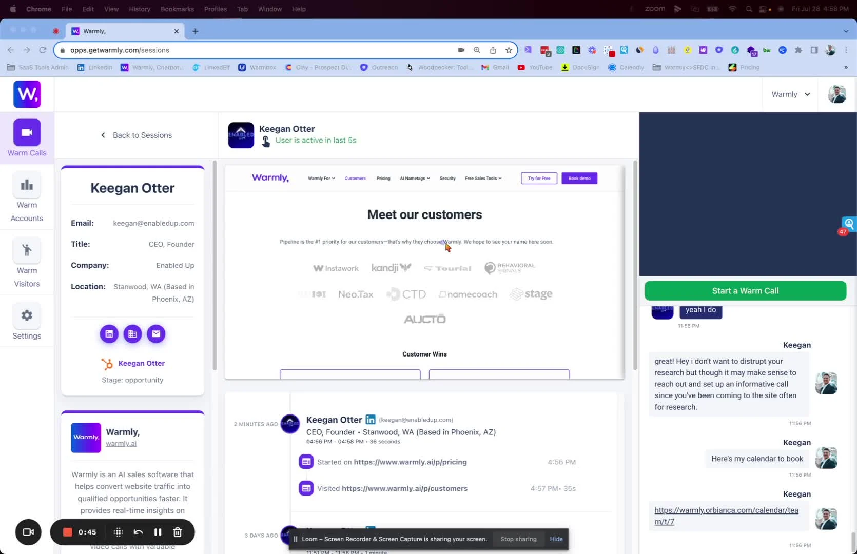Click the Warmly logo in top left
857x554 pixels.
click(x=27, y=94)
